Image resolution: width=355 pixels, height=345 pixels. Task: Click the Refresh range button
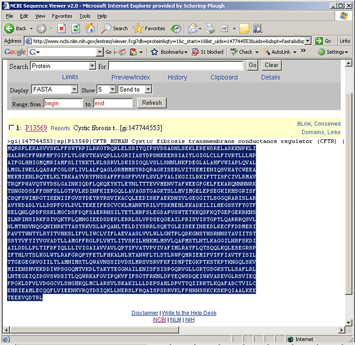coord(152,103)
